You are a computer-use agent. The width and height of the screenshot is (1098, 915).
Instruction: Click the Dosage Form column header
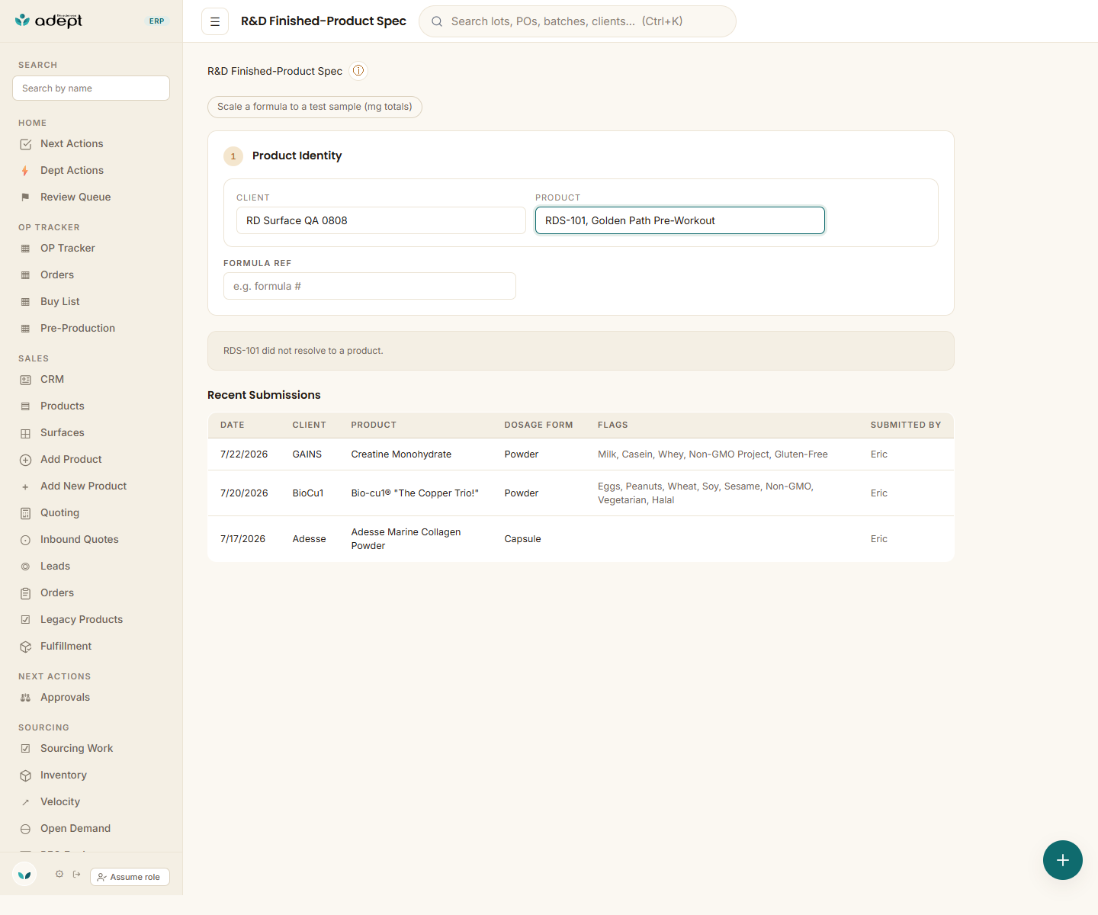[538, 425]
